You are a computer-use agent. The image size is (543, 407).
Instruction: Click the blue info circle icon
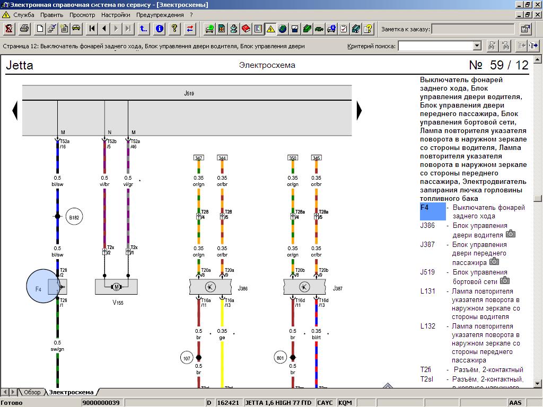[x=159, y=29]
